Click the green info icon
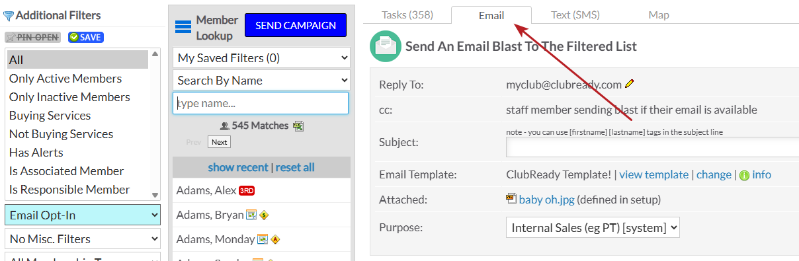This screenshot has width=799, height=261. pyautogui.click(x=744, y=175)
